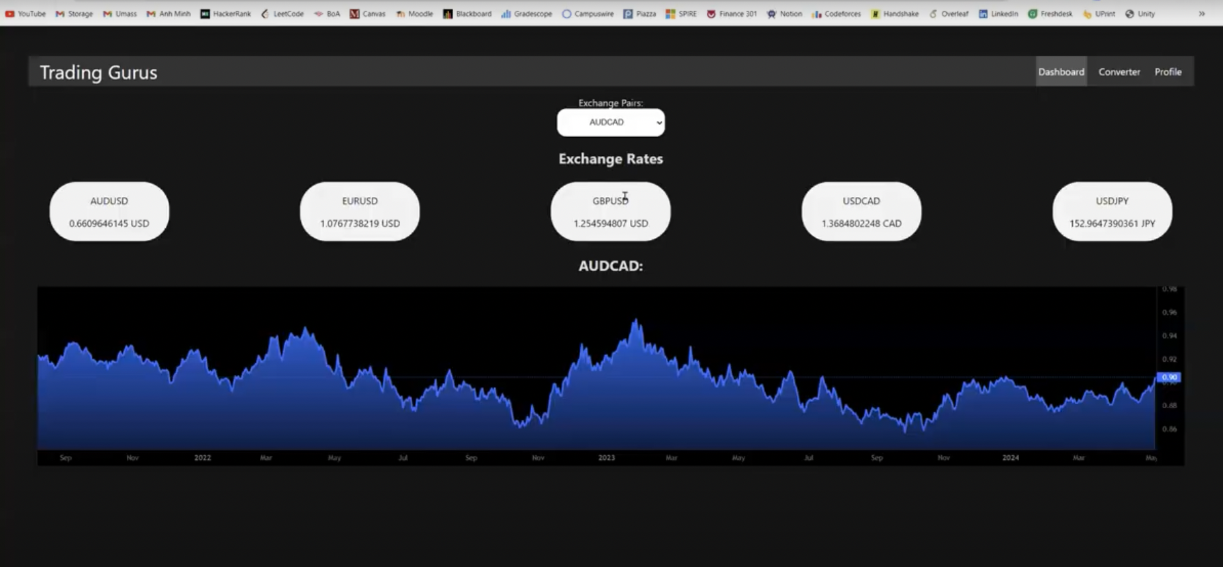Screen dimensions: 1223x567
Task: Open the Profile tab
Action: click(1168, 72)
